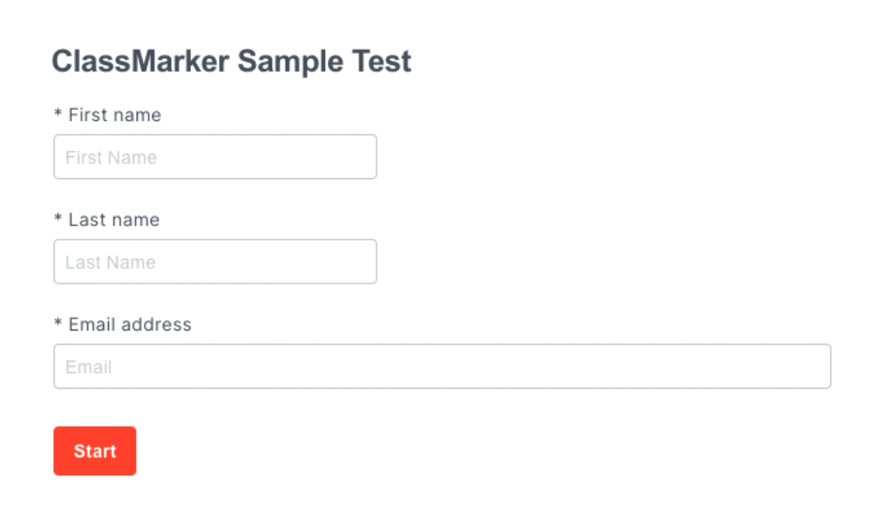Image resolution: width=893 pixels, height=514 pixels.
Task: Click the asterisk before First name
Action: pyautogui.click(x=58, y=115)
